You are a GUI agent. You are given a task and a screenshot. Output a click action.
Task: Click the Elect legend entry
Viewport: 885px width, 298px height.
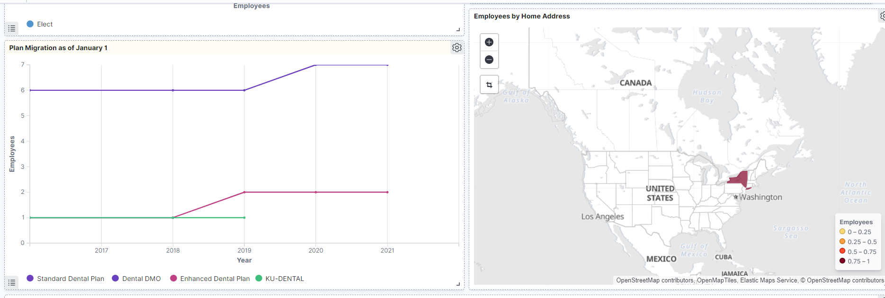click(40, 24)
